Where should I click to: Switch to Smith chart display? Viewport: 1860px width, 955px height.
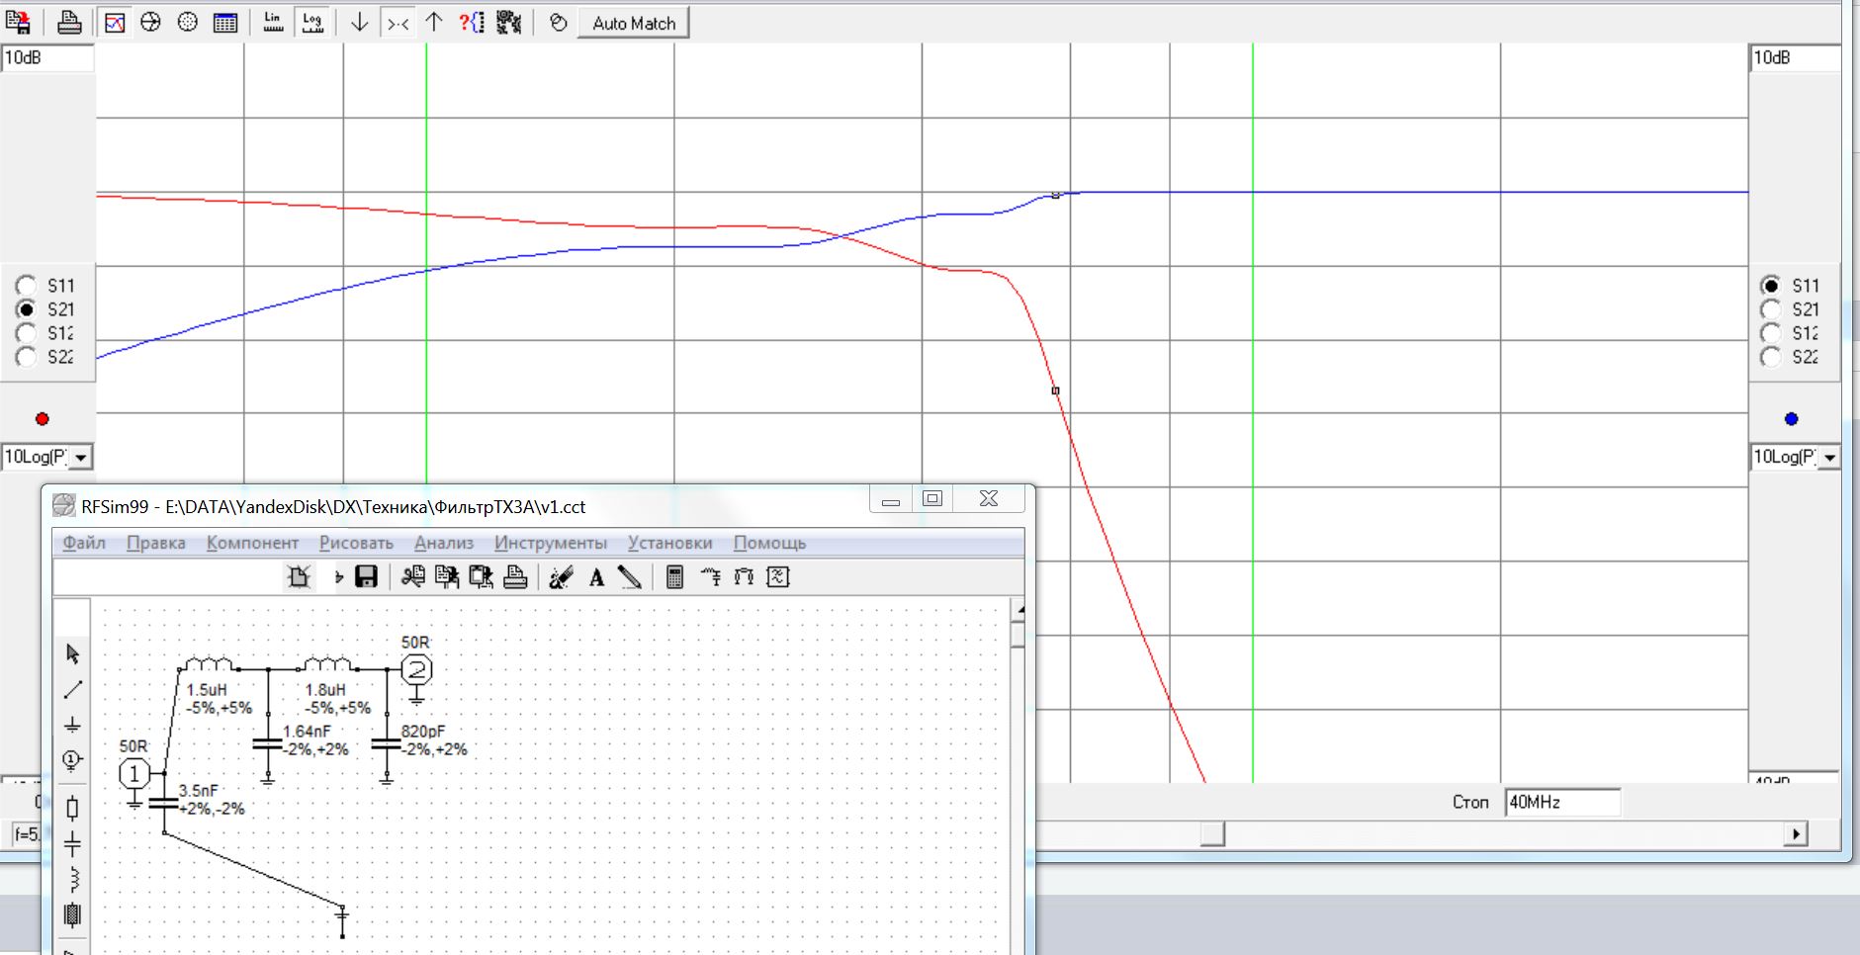(x=150, y=23)
